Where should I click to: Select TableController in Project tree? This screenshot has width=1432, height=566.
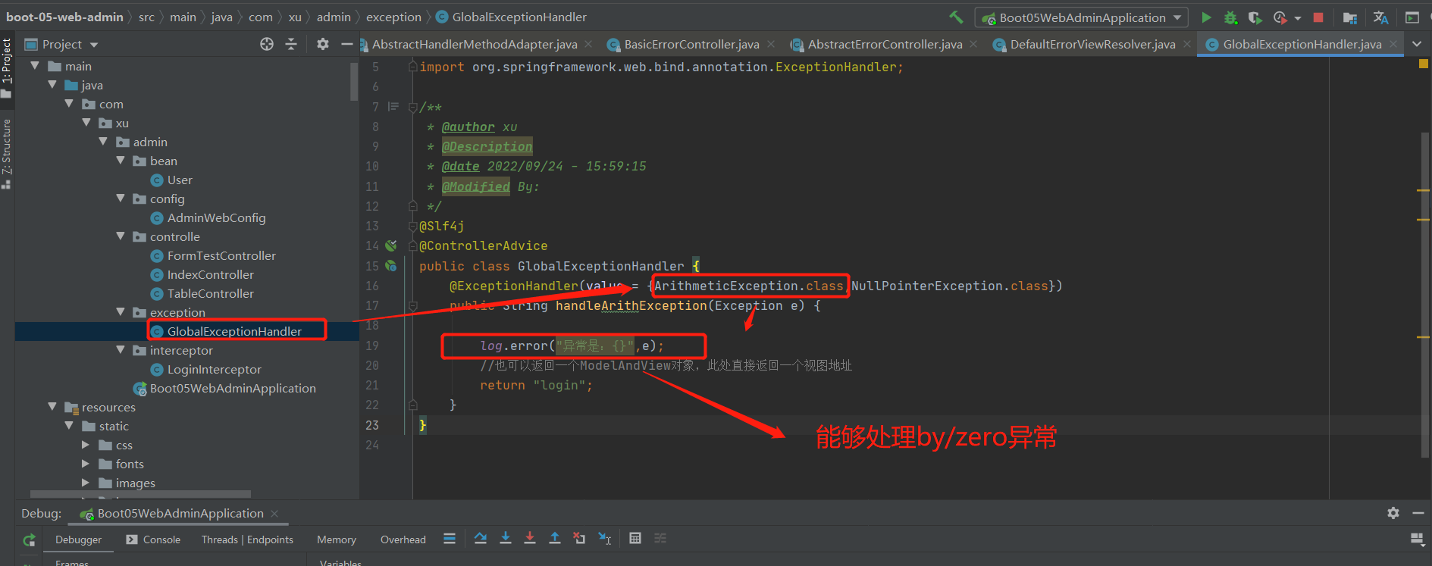211,293
